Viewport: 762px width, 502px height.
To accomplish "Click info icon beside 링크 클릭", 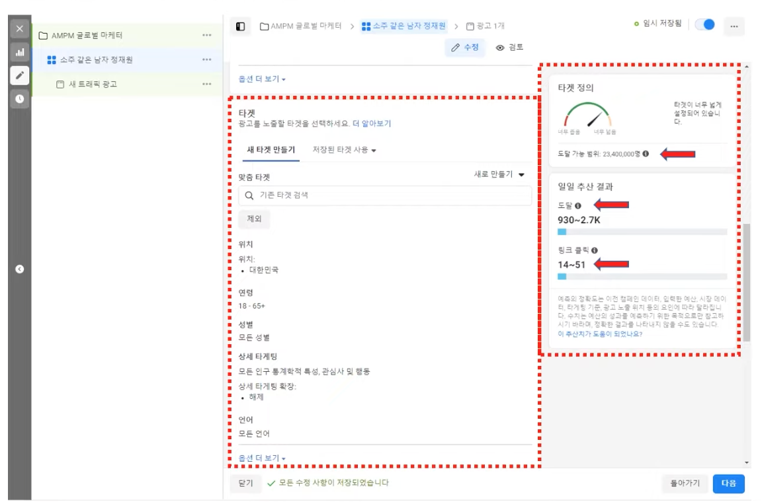I will click(x=594, y=251).
